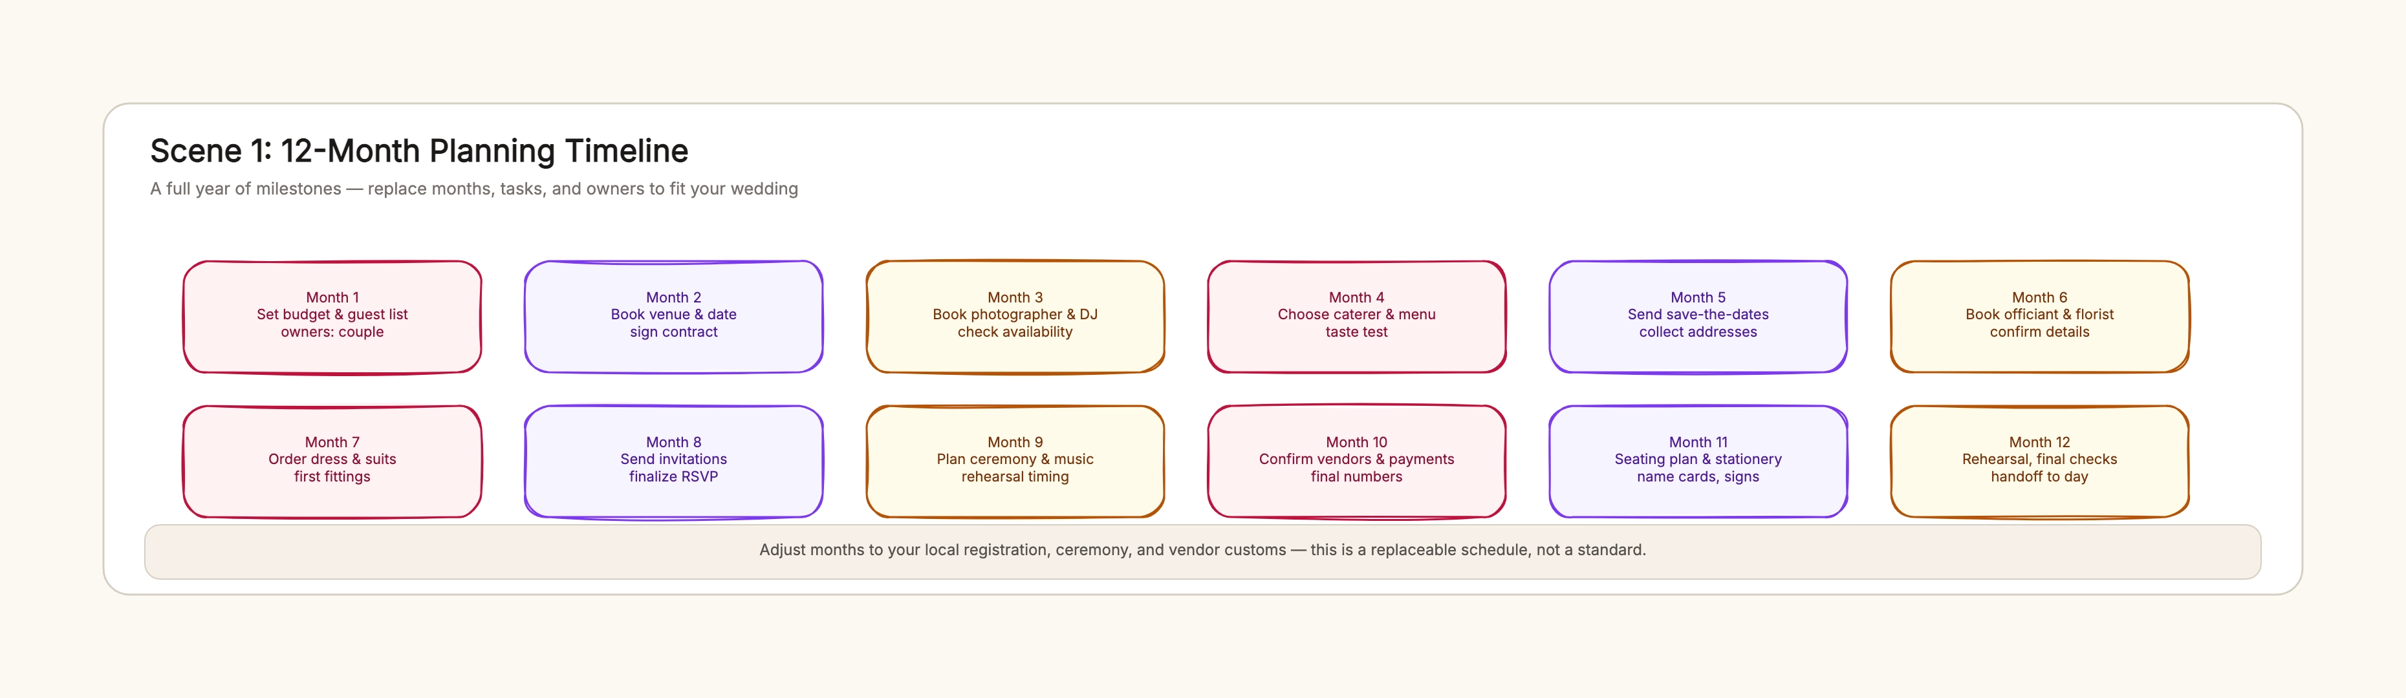This screenshot has width=2406, height=698.
Task: Click the Month 11 seating plan card
Action: 1698,461
